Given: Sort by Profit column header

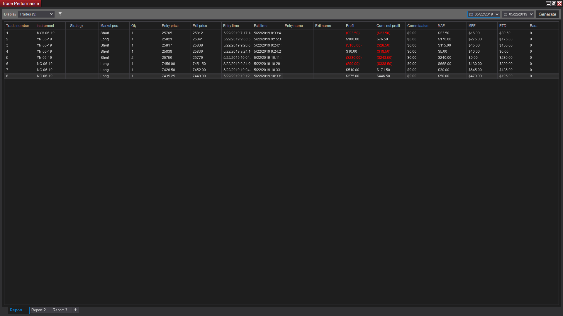Looking at the screenshot, I should click(359, 26).
